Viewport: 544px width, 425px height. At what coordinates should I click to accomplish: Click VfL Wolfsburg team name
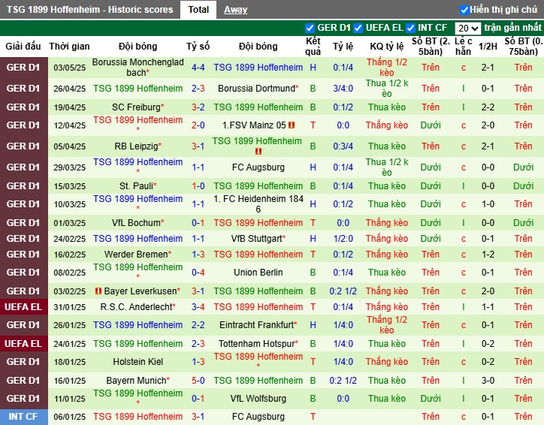[x=258, y=398]
